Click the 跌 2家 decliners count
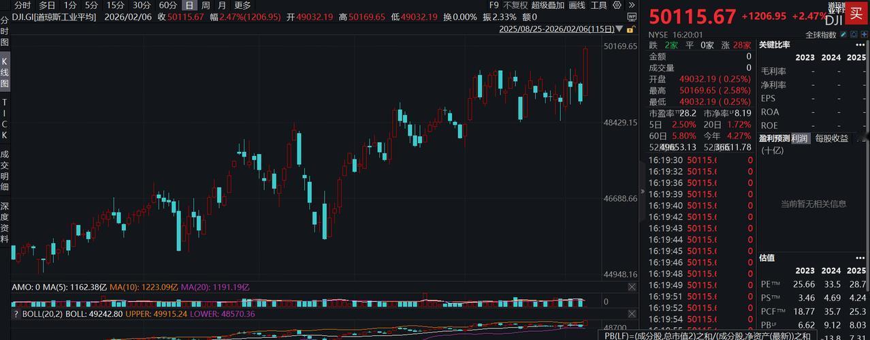 click(664, 45)
